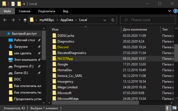Click the Загрузки download arrow icon
The image size is (178, 111).
pos(11,47)
